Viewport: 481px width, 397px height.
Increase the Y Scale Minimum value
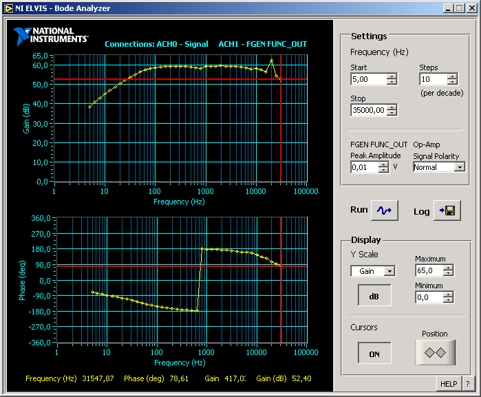tap(448, 294)
